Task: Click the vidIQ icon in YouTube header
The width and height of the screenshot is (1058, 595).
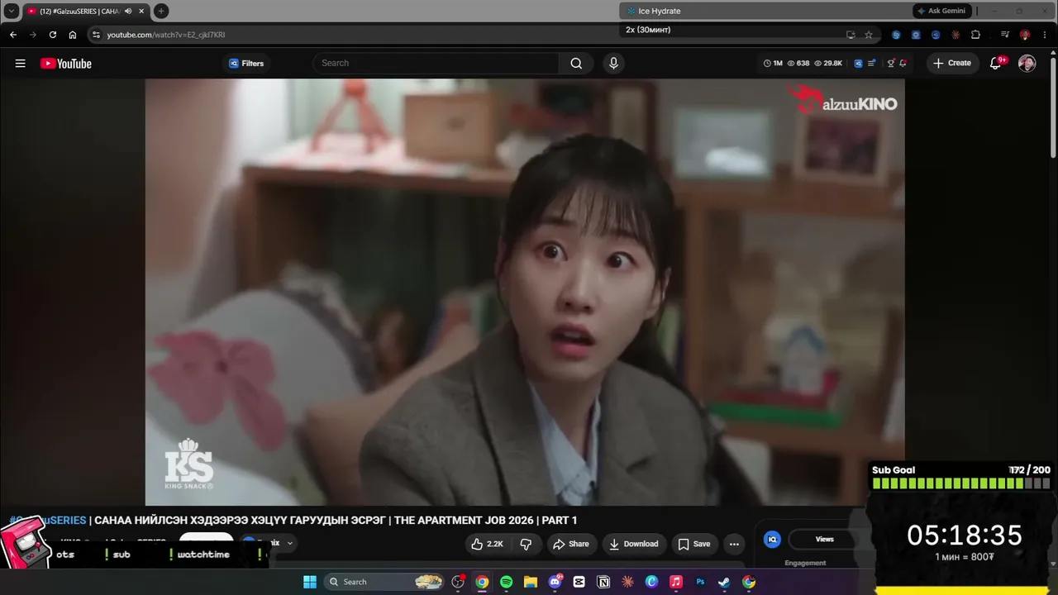Action: click(x=858, y=64)
